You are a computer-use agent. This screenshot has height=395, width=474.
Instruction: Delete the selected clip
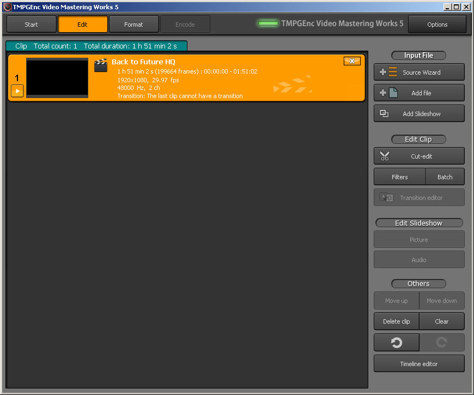pyautogui.click(x=396, y=321)
